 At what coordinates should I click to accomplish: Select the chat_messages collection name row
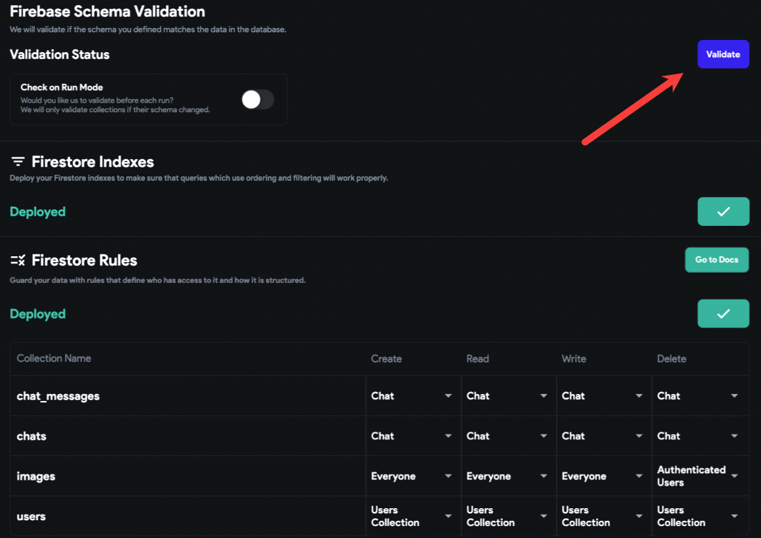pyautogui.click(x=379, y=396)
